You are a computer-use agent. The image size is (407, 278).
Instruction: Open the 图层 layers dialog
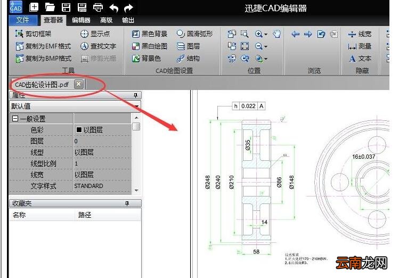pos(188,46)
